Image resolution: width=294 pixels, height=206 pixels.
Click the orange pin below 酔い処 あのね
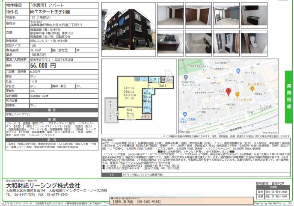pos(252,89)
